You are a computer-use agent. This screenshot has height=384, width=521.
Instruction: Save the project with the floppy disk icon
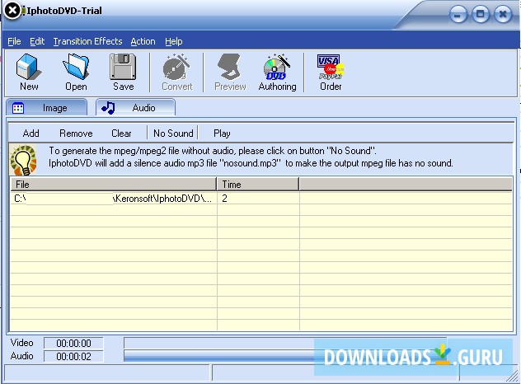click(123, 72)
